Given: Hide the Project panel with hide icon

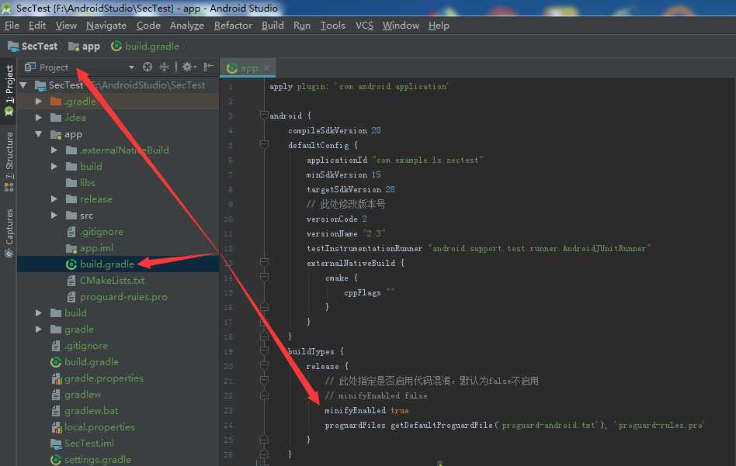Looking at the screenshot, I should [208, 67].
